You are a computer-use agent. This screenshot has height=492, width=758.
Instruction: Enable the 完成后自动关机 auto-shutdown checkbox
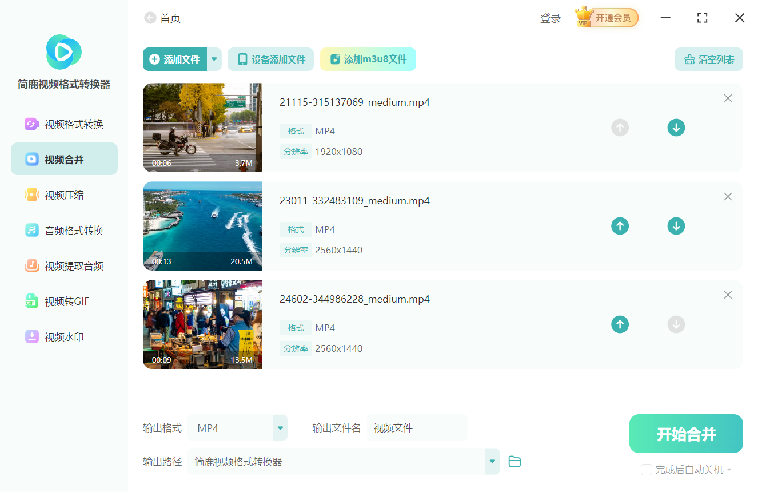(646, 470)
